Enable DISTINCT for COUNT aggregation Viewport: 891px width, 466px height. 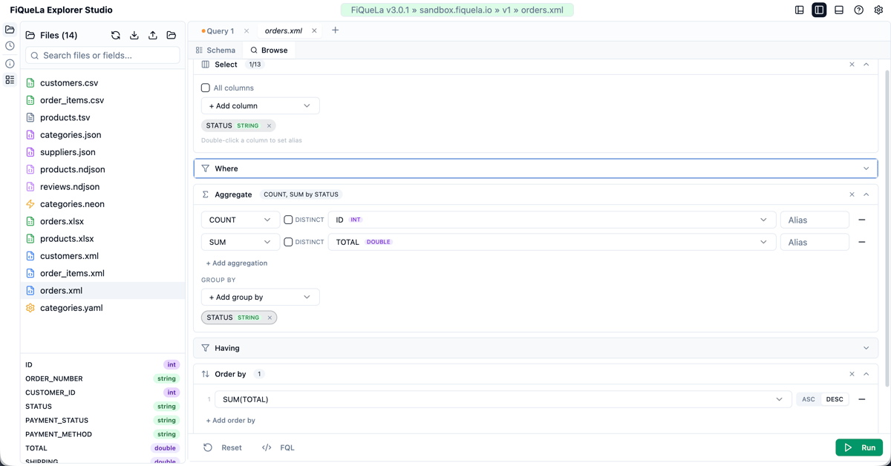pyautogui.click(x=288, y=220)
